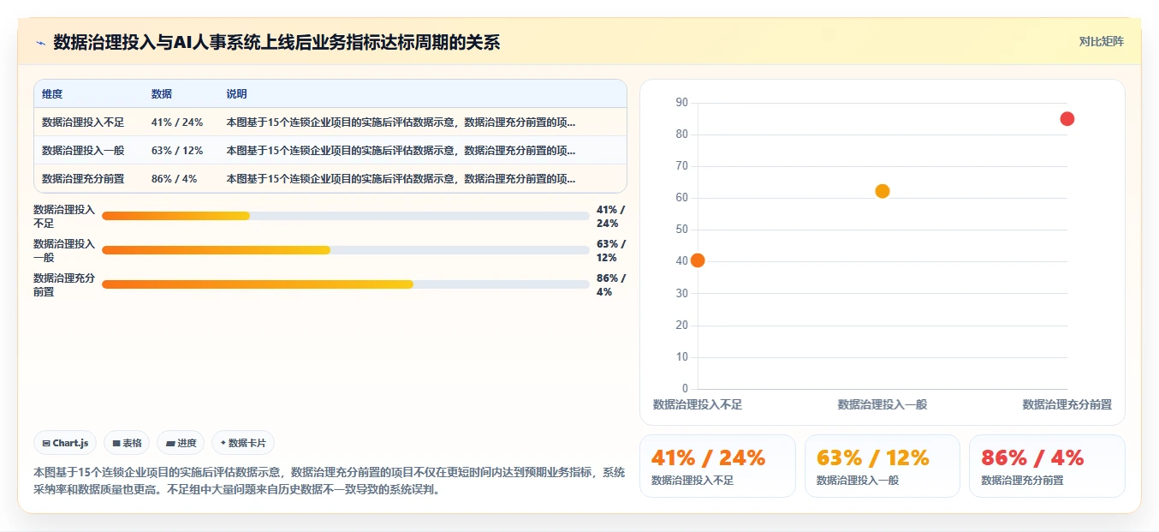1159x532 pixels.
Task: Click the red chart point near 85
Action: (1067, 119)
